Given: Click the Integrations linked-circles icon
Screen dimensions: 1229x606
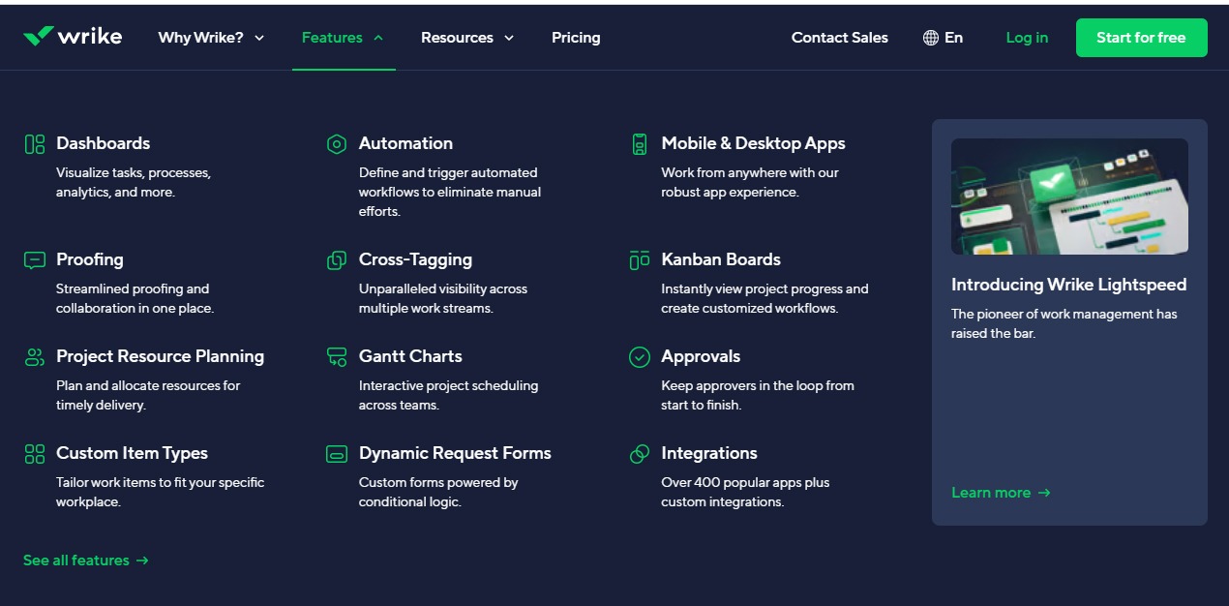Looking at the screenshot, I should coord(639,454).
